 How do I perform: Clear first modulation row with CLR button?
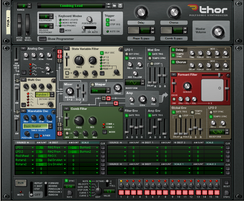coord(103,148)
